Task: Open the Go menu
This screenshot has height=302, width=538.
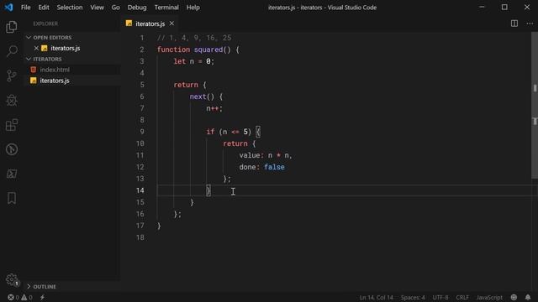Action: click(116, 8)
